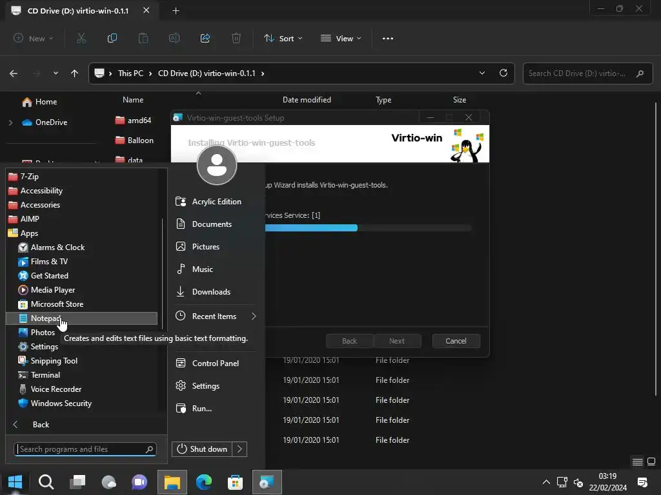The width and height of the screenshot is (661, 495).
Task: Click the Cut scissors icon
Action: point(81,38)
